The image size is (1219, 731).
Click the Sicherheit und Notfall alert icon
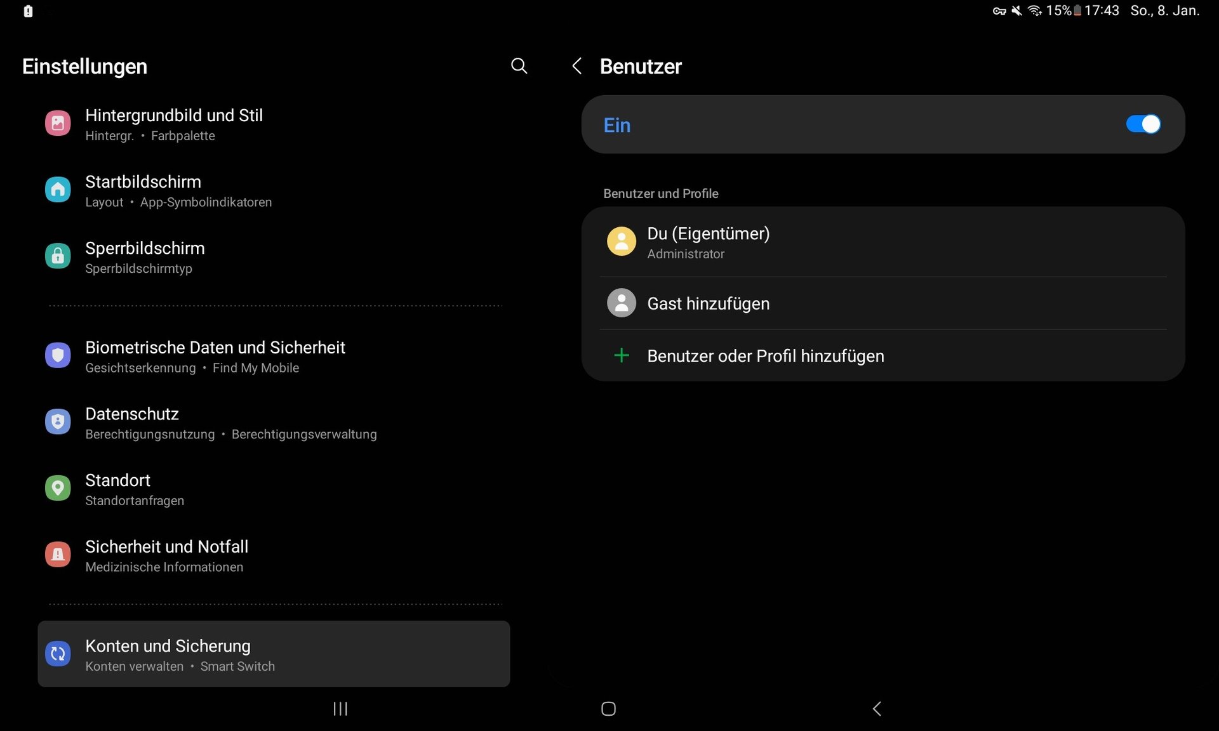58,555
